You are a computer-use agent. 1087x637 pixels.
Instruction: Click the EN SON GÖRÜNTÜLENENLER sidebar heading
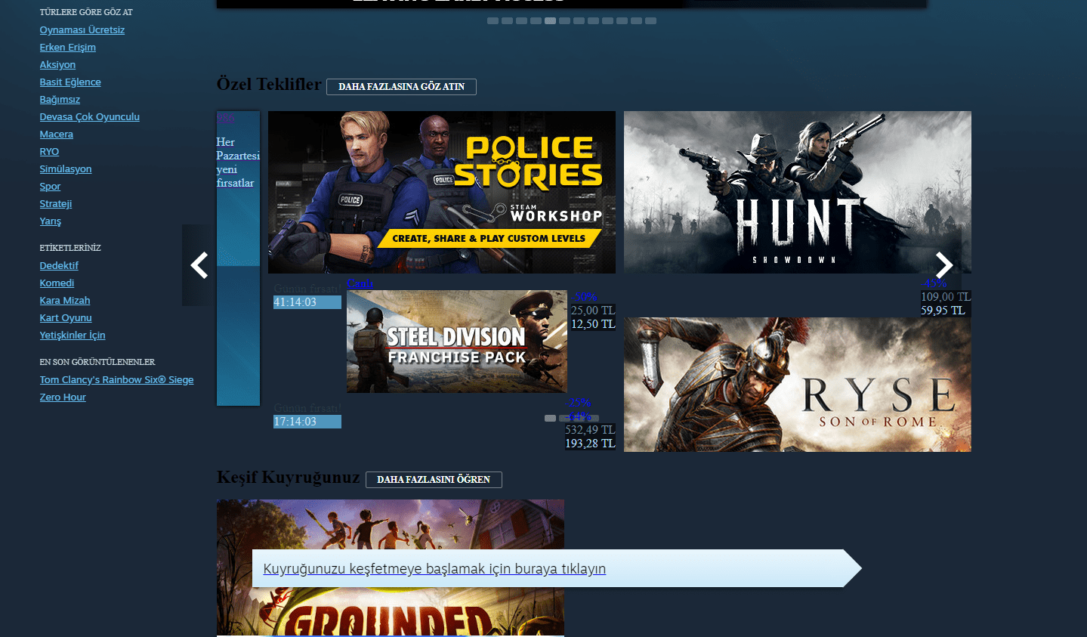tap(97, 362)
